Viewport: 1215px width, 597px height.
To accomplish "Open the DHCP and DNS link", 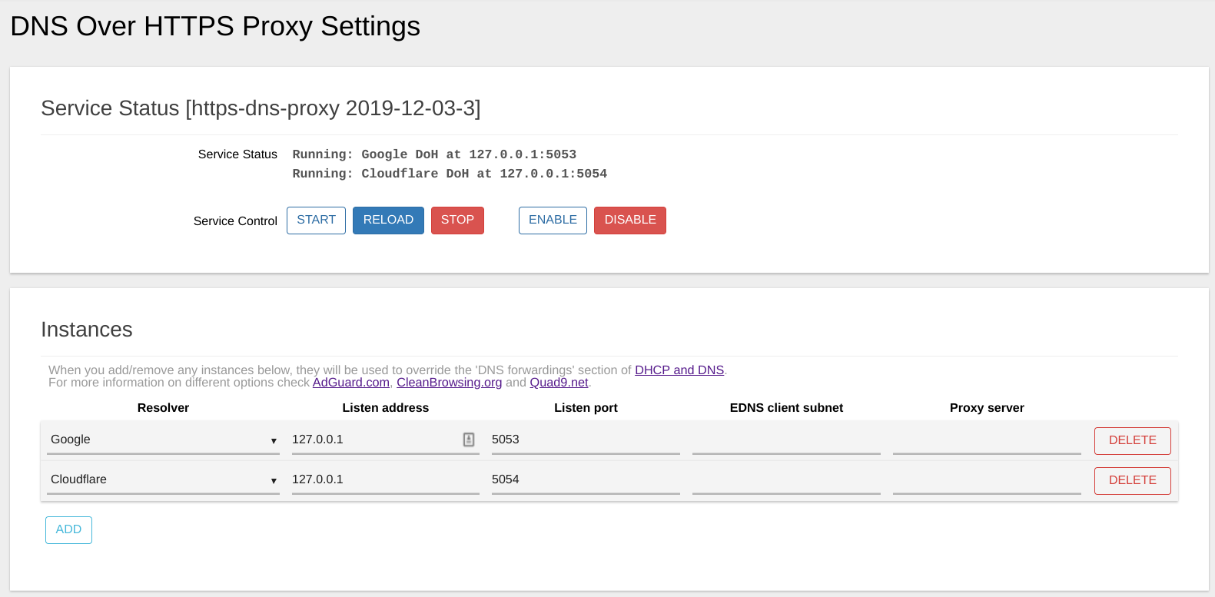I will [x=679, y=370].
